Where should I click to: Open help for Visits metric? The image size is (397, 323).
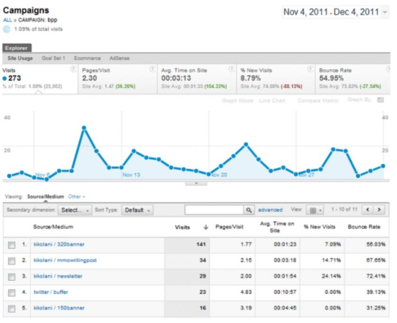73,69
